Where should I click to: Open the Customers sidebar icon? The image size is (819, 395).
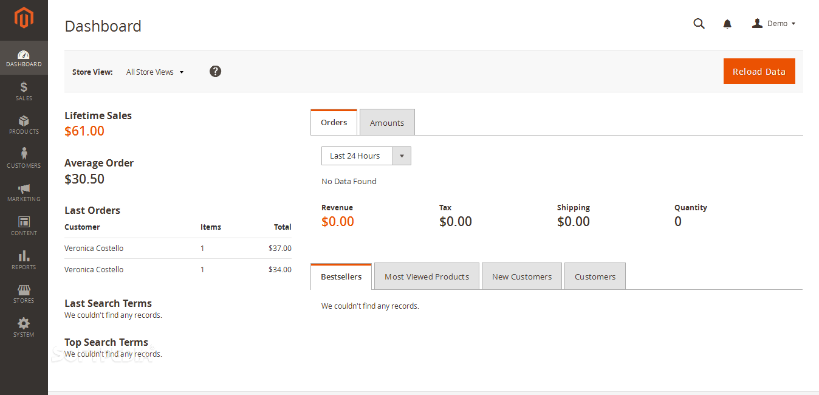24,154
